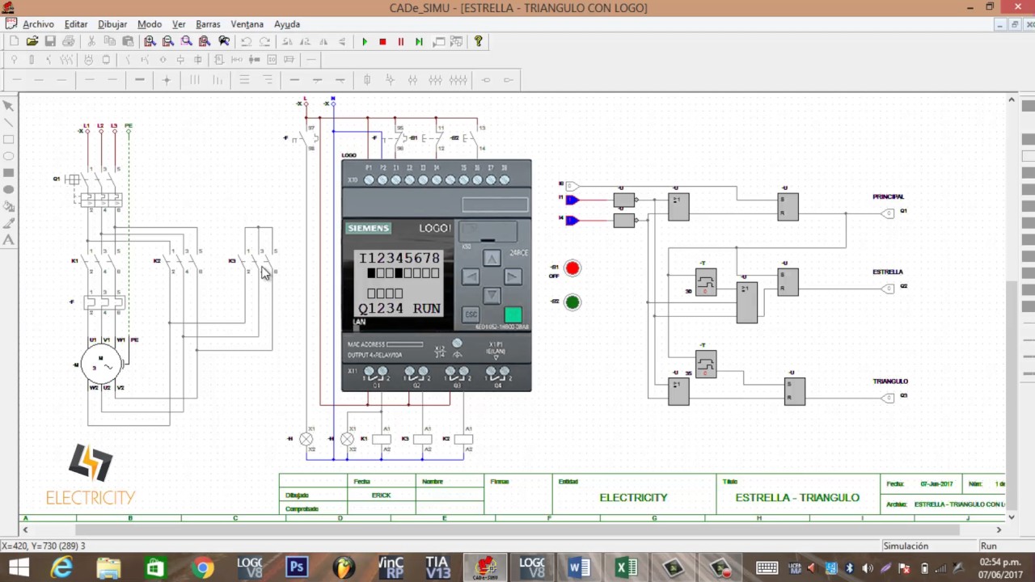The height and width of the screenshot is (582, 1035).
Task: Click the Save diskette icon
Action: point(50,41)
